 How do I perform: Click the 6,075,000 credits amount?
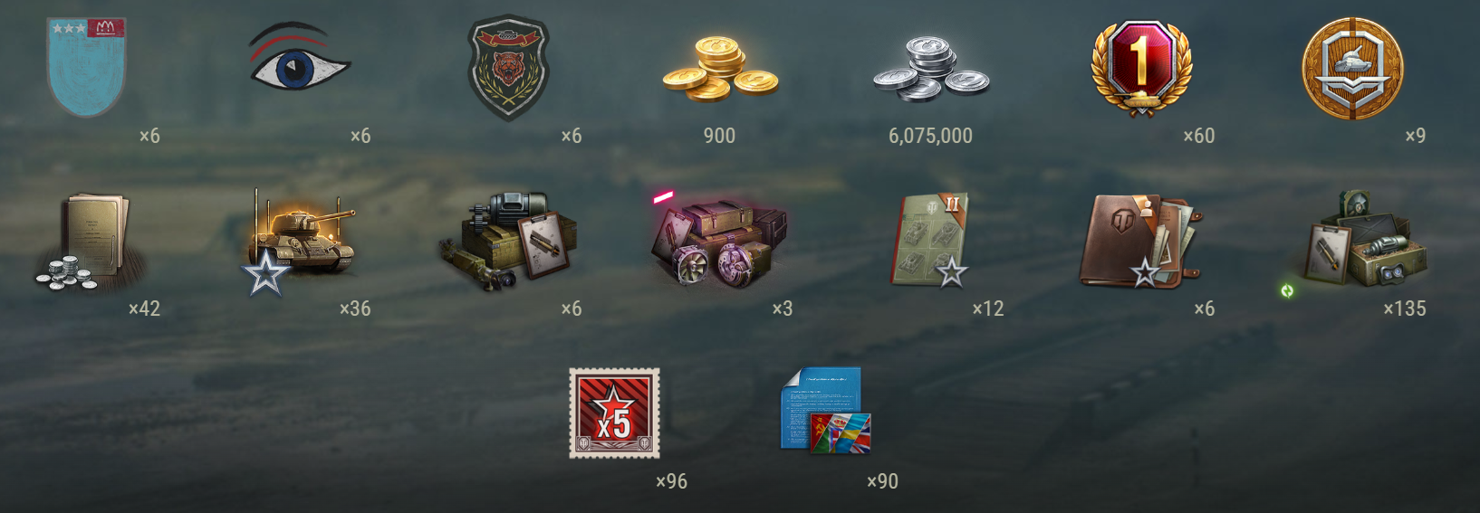930,136
